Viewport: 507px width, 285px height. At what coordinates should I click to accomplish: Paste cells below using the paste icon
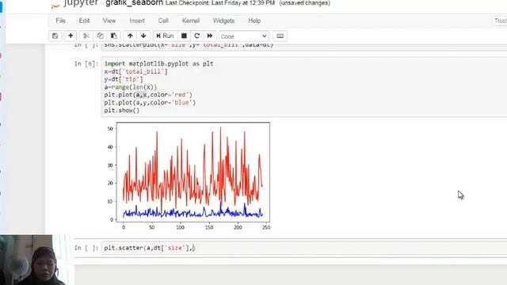pos(114,36)
